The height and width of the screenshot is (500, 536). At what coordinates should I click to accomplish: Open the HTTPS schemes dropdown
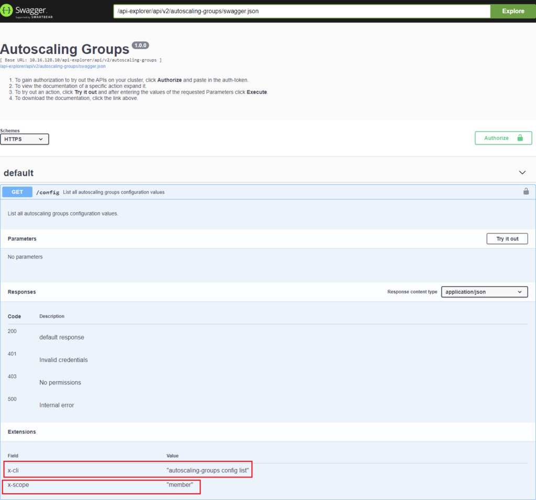point(24,139)
